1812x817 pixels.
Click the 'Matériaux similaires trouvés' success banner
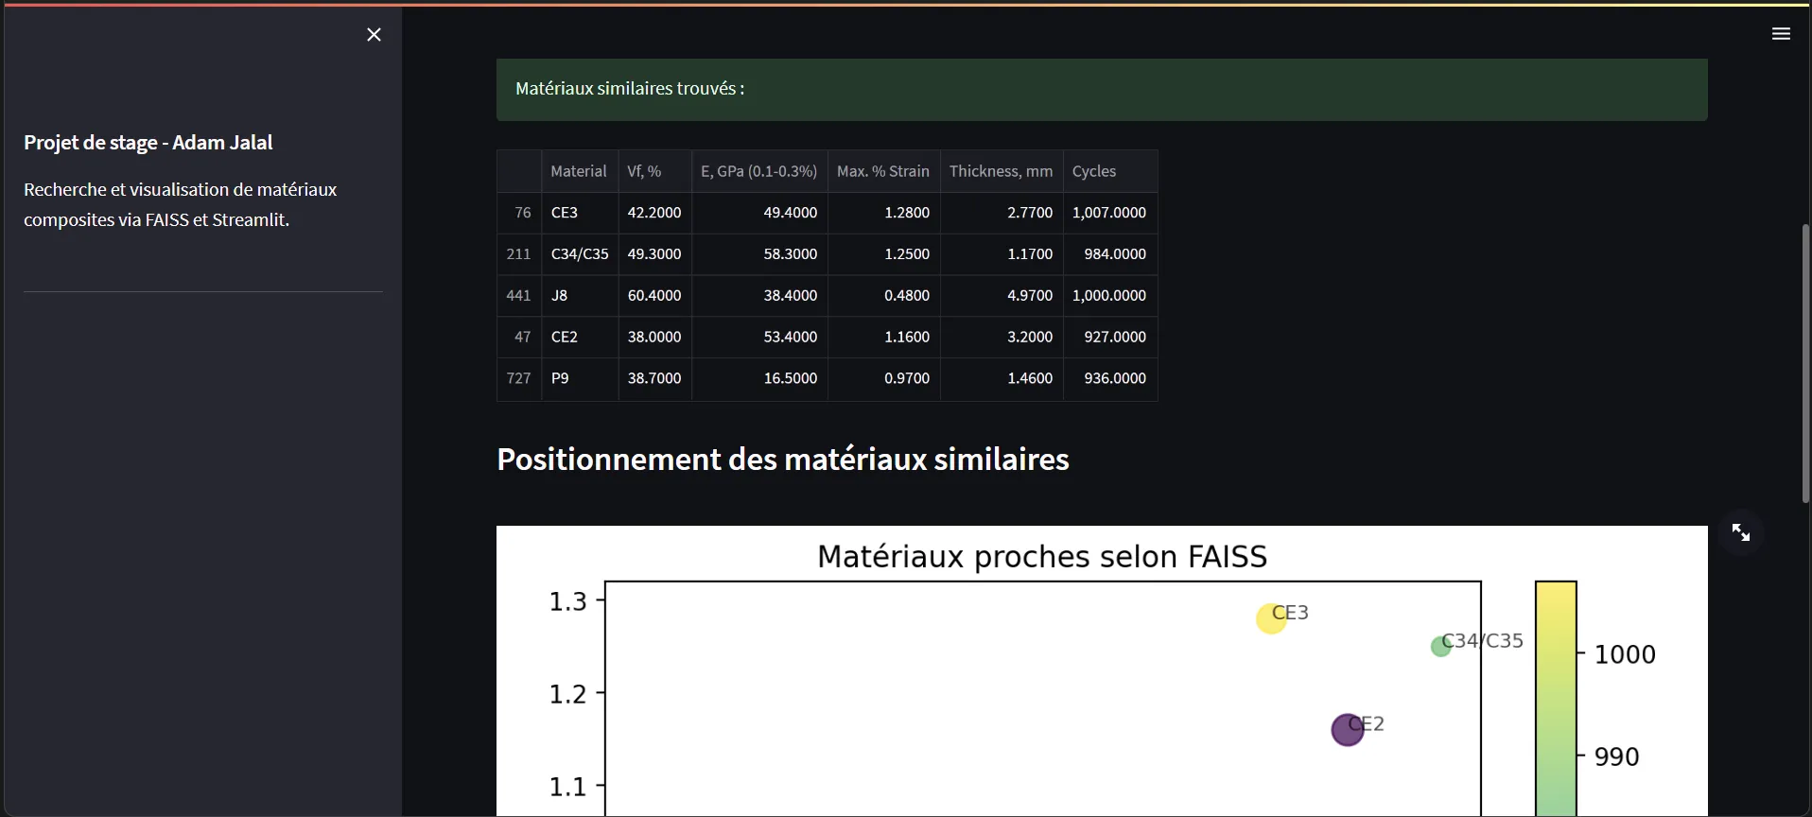[1102, 90]
